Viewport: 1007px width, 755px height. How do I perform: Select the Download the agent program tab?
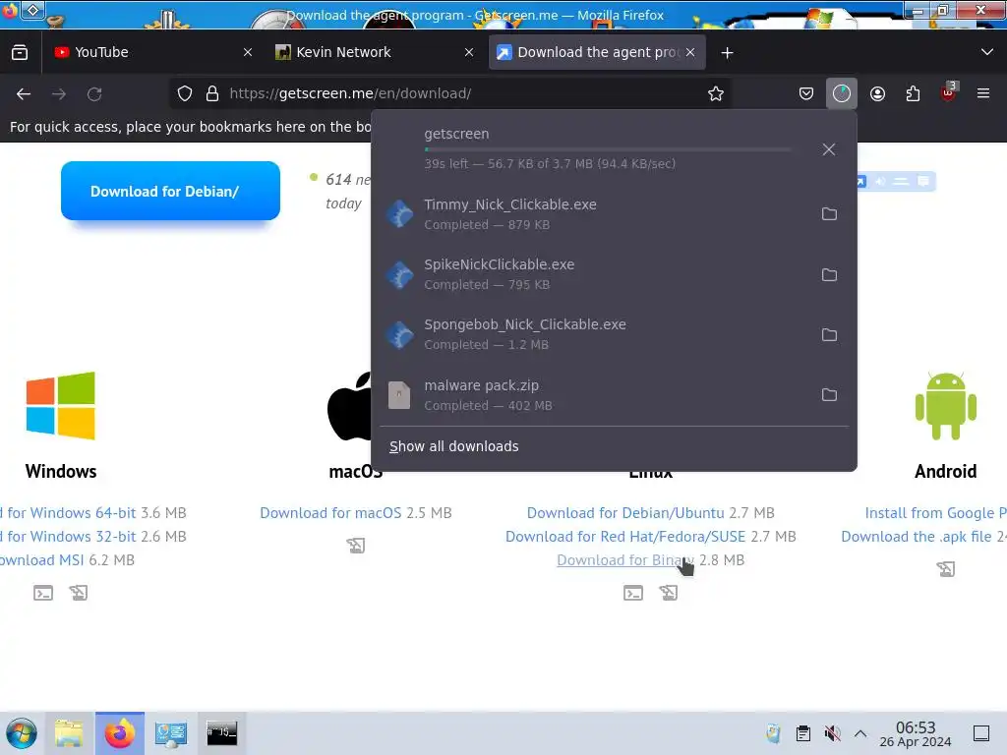click(x=597, y=53)
